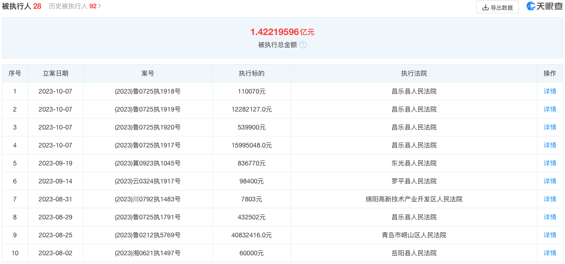This screenshot has width=565, height=264.
Task: Click the 执行标的 column header
Action: [252, 73]
